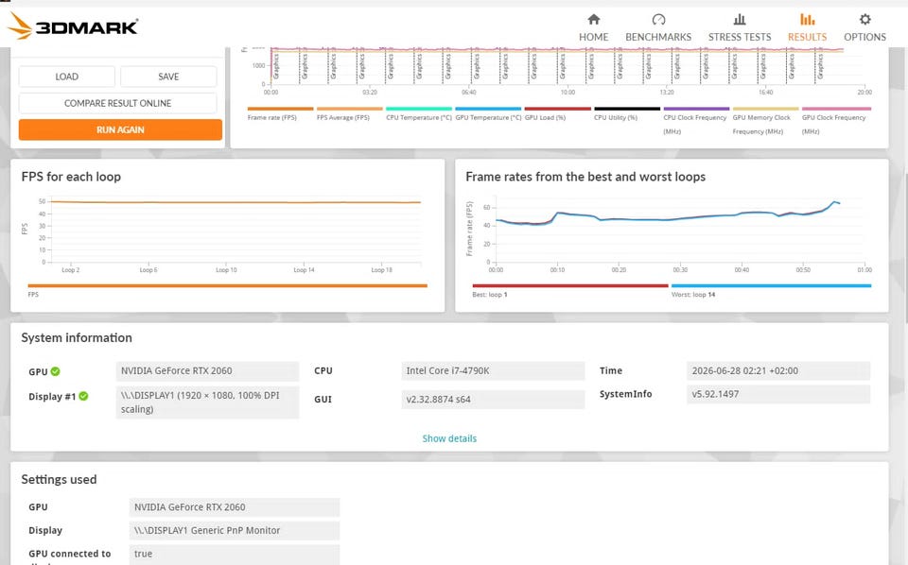The width and height of the screenshot is (908, 565).
Task: Click the Load button
Action: tap(66, 77)
